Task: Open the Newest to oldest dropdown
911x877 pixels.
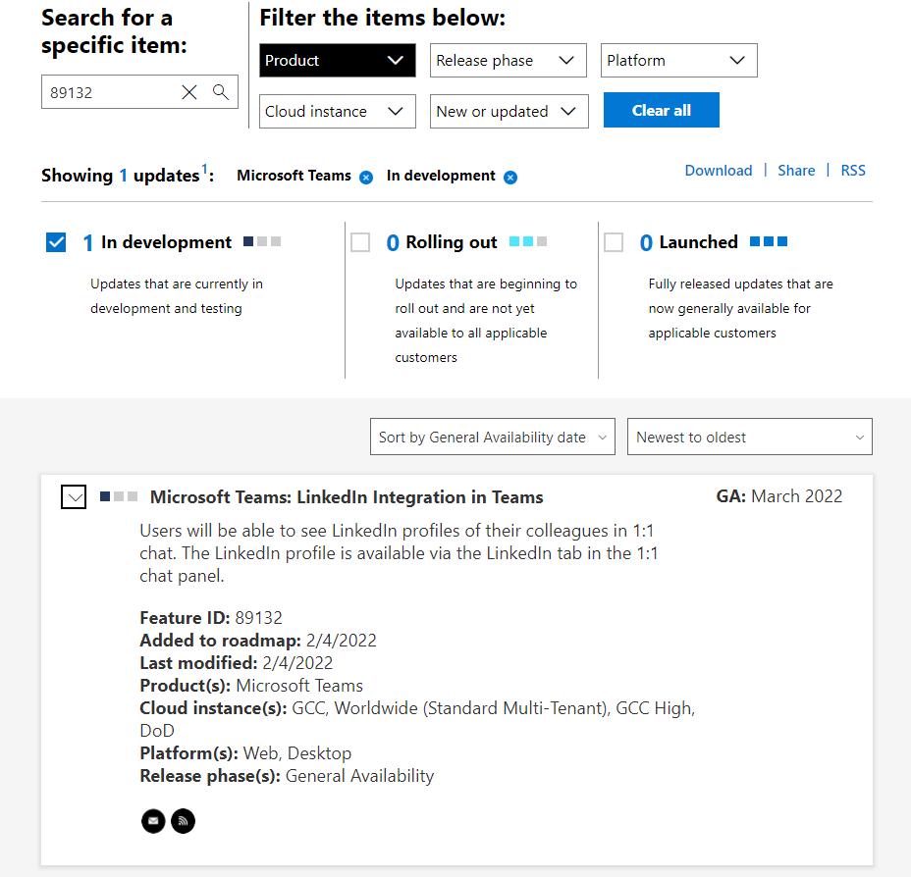Action: [749, 437]
